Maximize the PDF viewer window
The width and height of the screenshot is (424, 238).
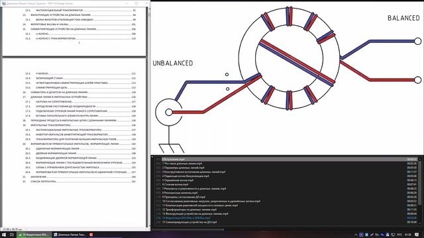(136, 3)
